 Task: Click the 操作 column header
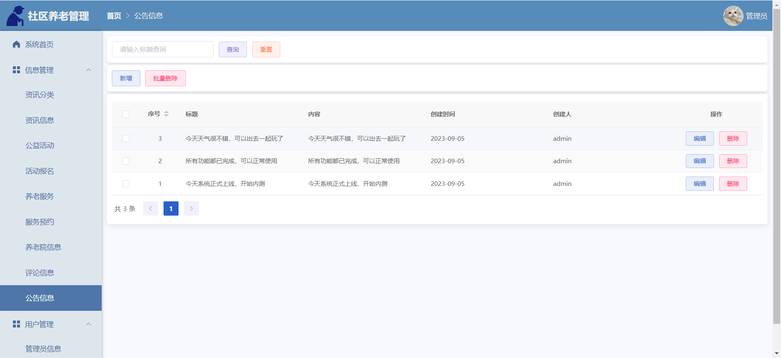(x=716, y=114)
